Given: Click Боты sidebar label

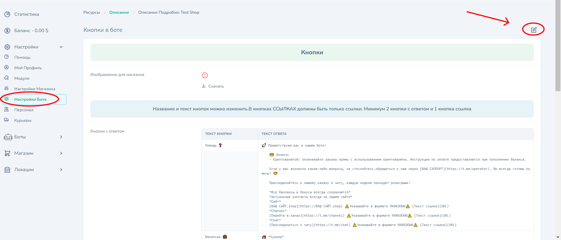Looking at the screenshot, I should [20, 137].
